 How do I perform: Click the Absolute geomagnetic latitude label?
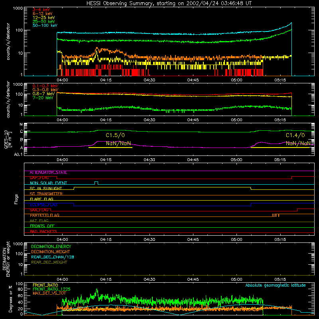click(276, 286)
